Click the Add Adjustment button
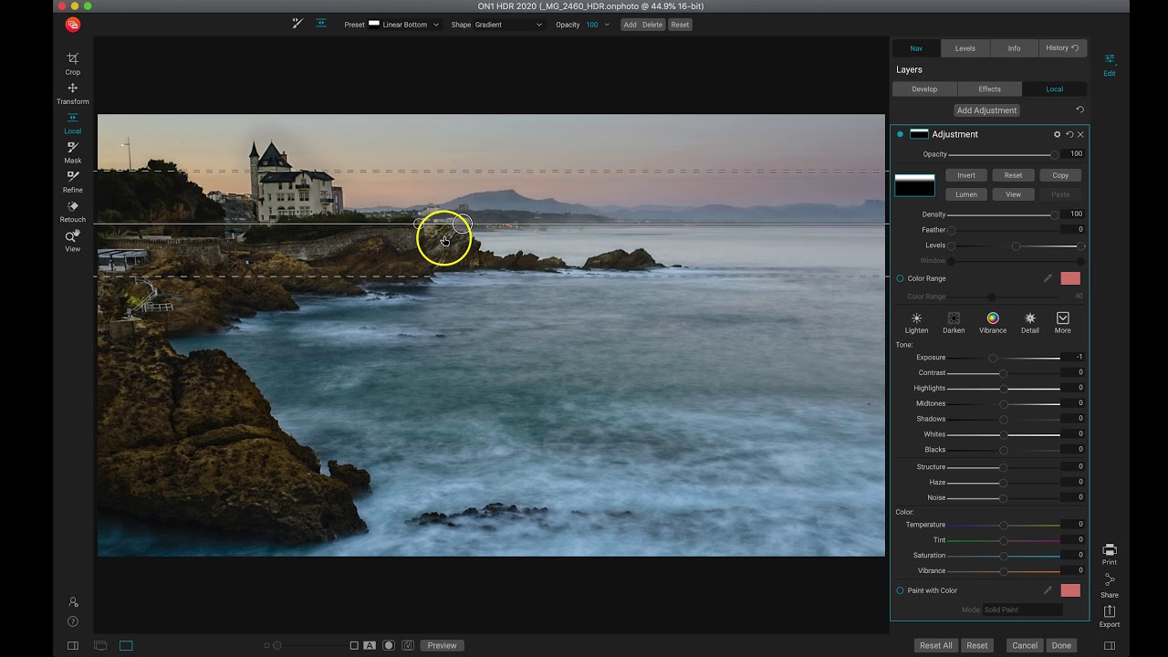Viewport: 1168px width, 657px height. pyautogui.click(x=986, y=110)
